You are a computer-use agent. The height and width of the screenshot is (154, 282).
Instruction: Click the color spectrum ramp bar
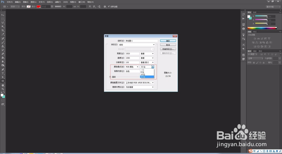262,28
